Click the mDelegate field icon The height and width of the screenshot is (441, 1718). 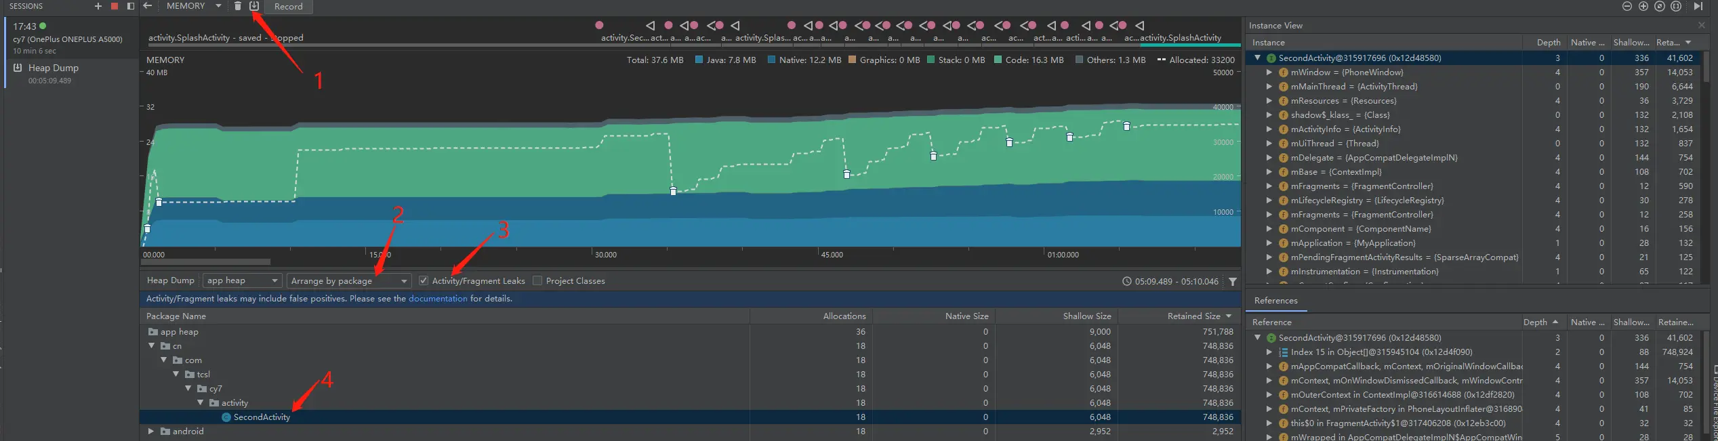point(1283,158)
